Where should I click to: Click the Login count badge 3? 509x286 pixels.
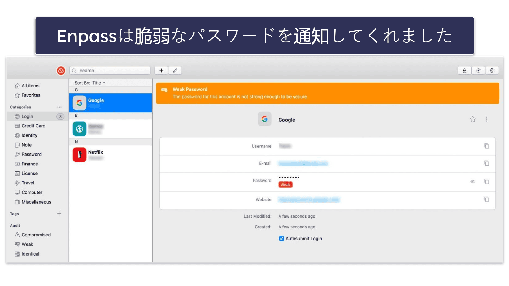(x=60, y=117)
